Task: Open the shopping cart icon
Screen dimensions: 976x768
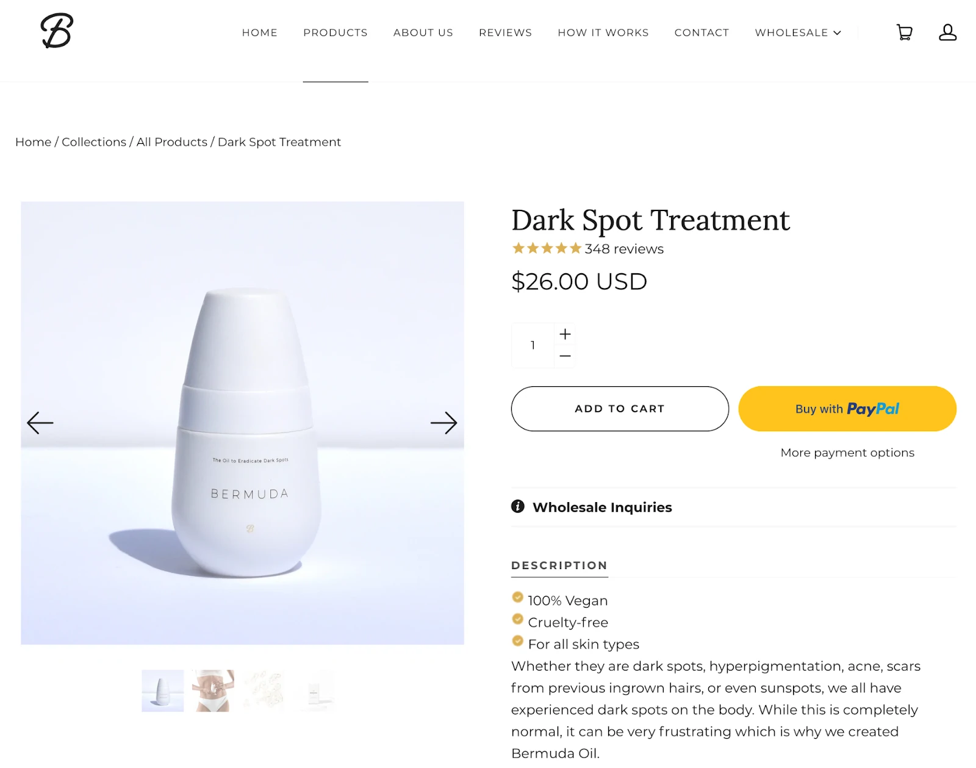Action: click(904, 32)
